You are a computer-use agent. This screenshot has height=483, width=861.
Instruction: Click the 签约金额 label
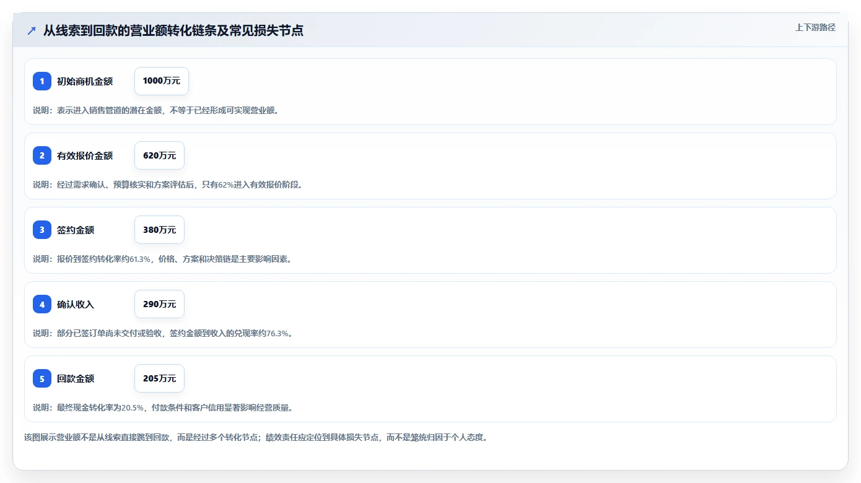(76, 230)
